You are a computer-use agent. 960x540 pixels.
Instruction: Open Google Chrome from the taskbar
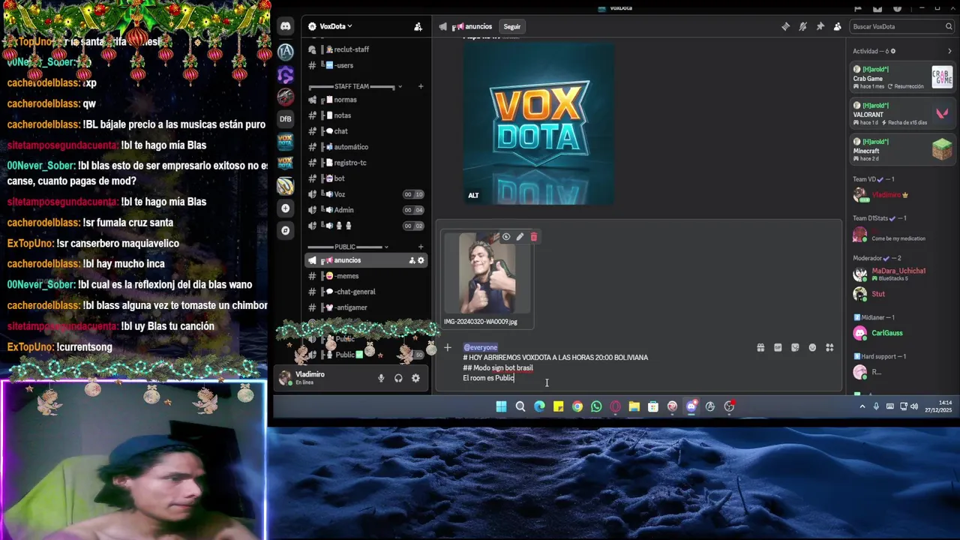[577, 406]
